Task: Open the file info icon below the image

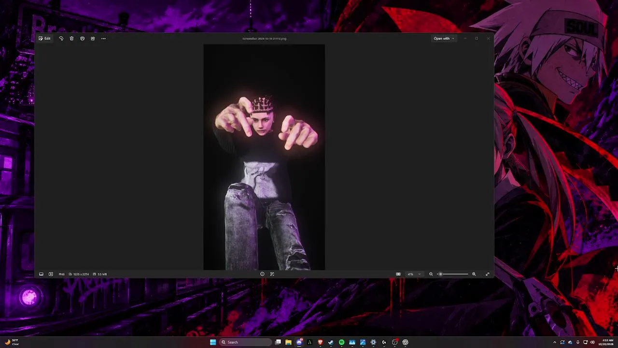Action: pos(262,274)
